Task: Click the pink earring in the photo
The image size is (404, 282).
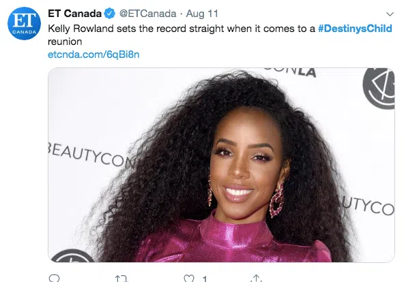Action: pos(276,200)
